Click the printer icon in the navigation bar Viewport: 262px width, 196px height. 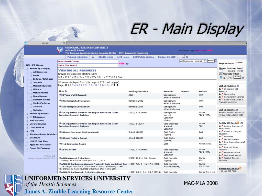[183, 57]
